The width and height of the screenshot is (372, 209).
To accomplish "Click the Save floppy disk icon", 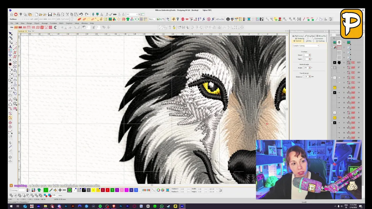I will coord(50,14).
